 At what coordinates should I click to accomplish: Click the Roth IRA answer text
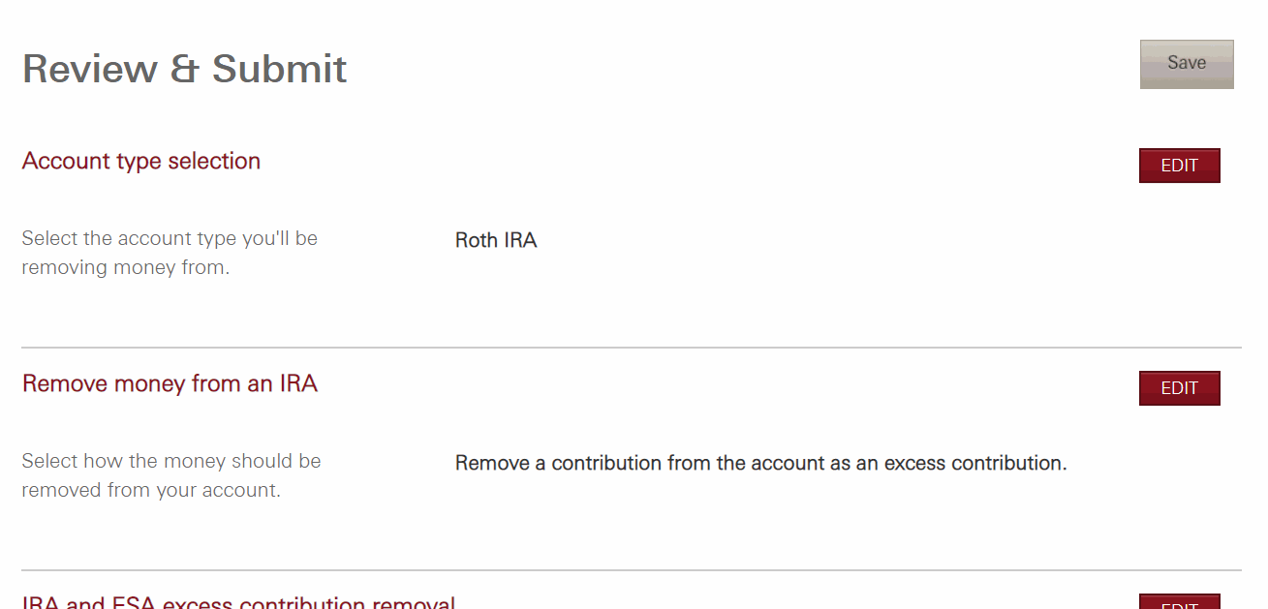(496, 239)
